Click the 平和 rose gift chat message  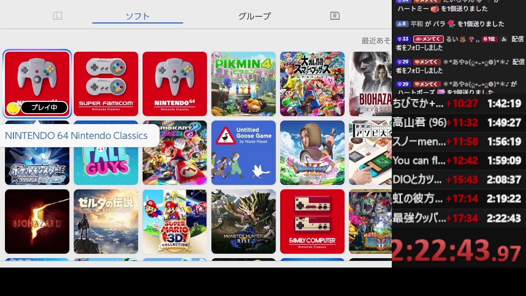[450, 24]
